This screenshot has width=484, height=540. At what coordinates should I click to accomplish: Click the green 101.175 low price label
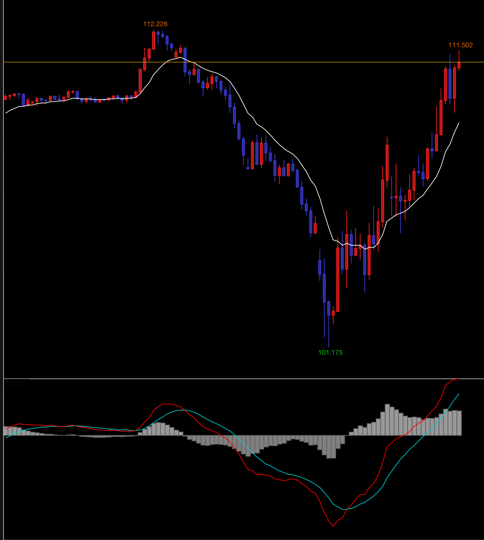point(330,352)
